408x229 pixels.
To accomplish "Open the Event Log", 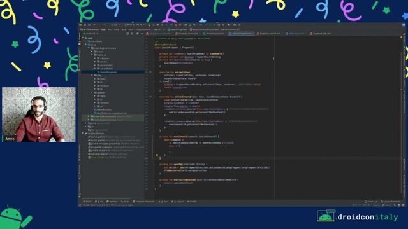I will tap(371, 202).
